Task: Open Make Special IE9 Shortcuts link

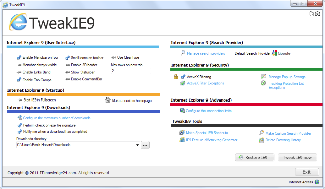Action: tap(207, 133)
